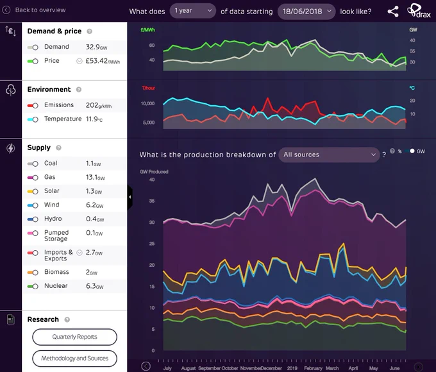The image size is (436, 372).
Task: Click the GW Produced axis label
Action: click(x=154, y=172)
